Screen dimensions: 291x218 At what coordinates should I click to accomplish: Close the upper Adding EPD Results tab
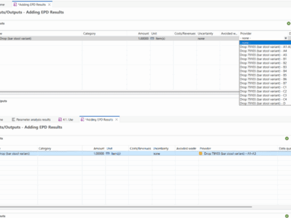(49, 5)
